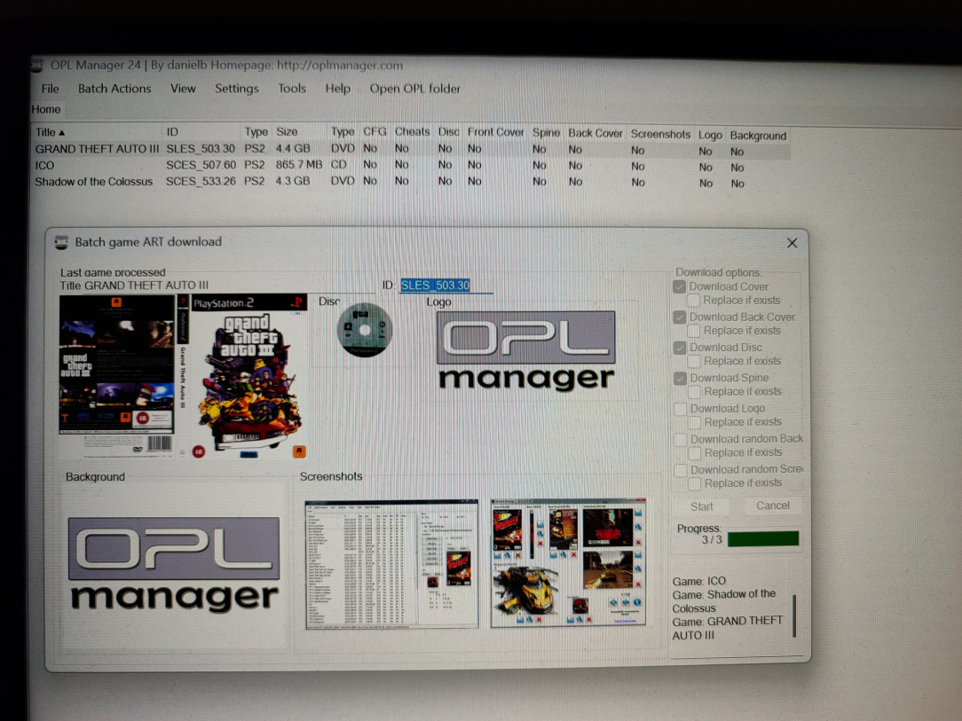Screen dimensions: 962x721
Task: Open the View menu
Action: (183, 89)
